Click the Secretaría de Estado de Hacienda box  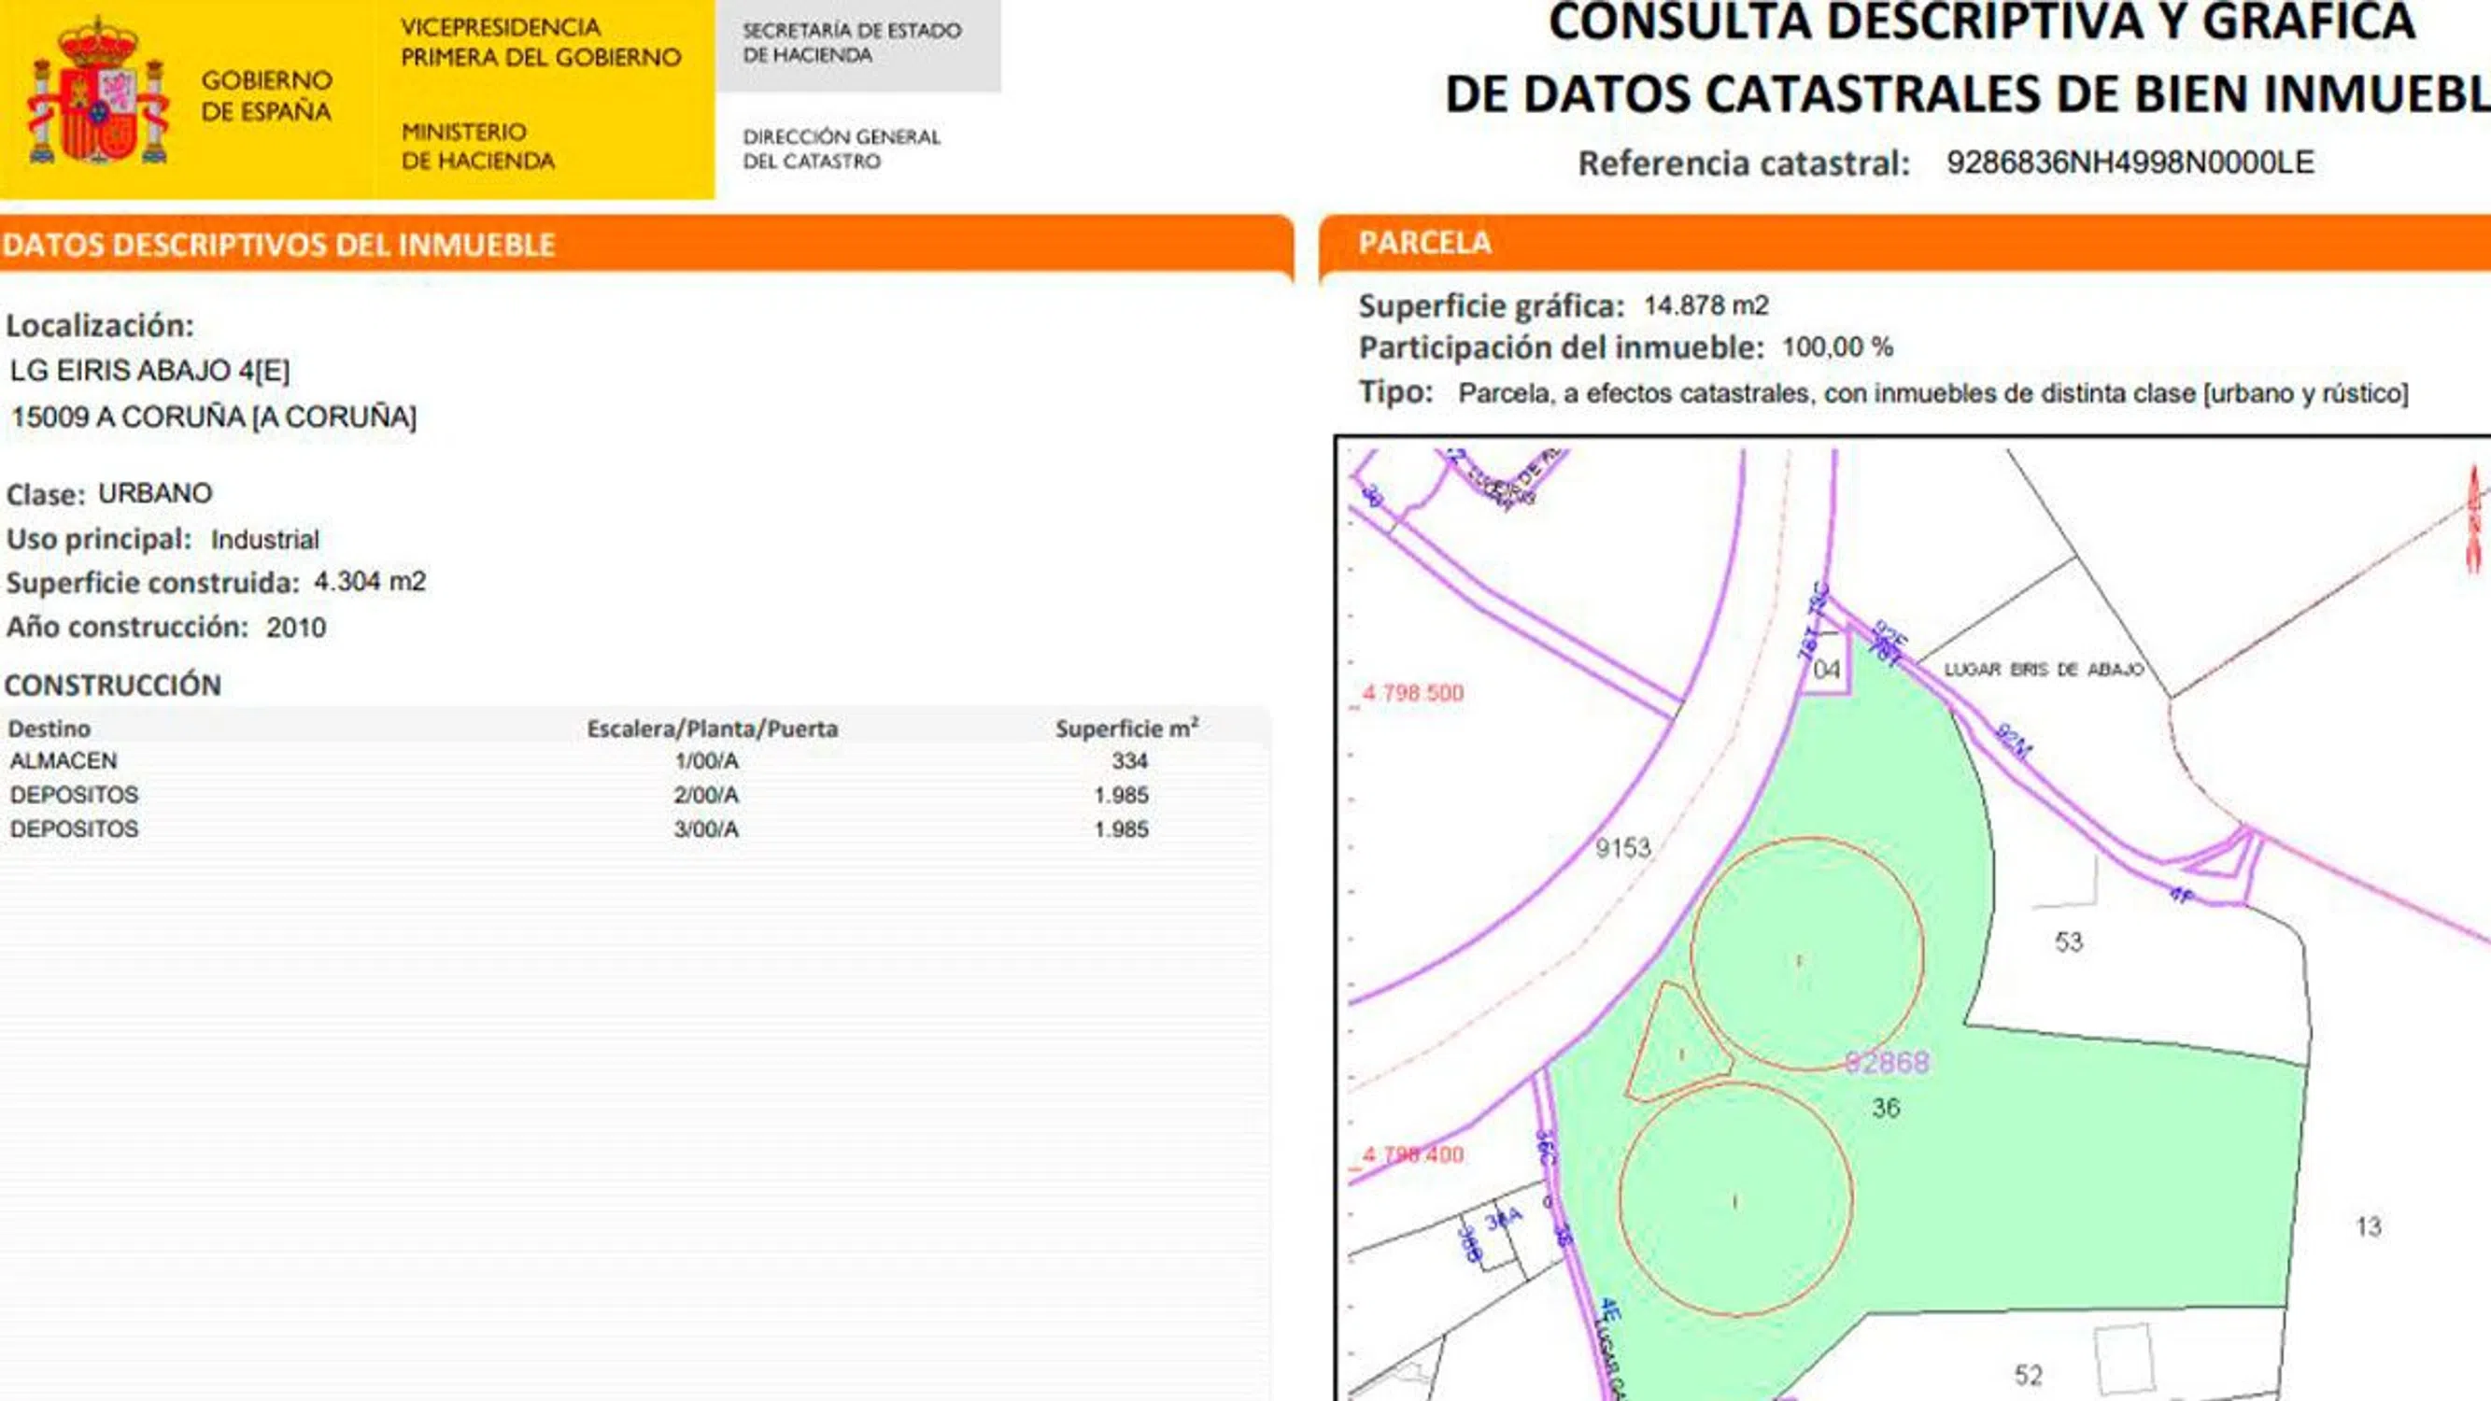pyautogui.click(x=853, y=44)
